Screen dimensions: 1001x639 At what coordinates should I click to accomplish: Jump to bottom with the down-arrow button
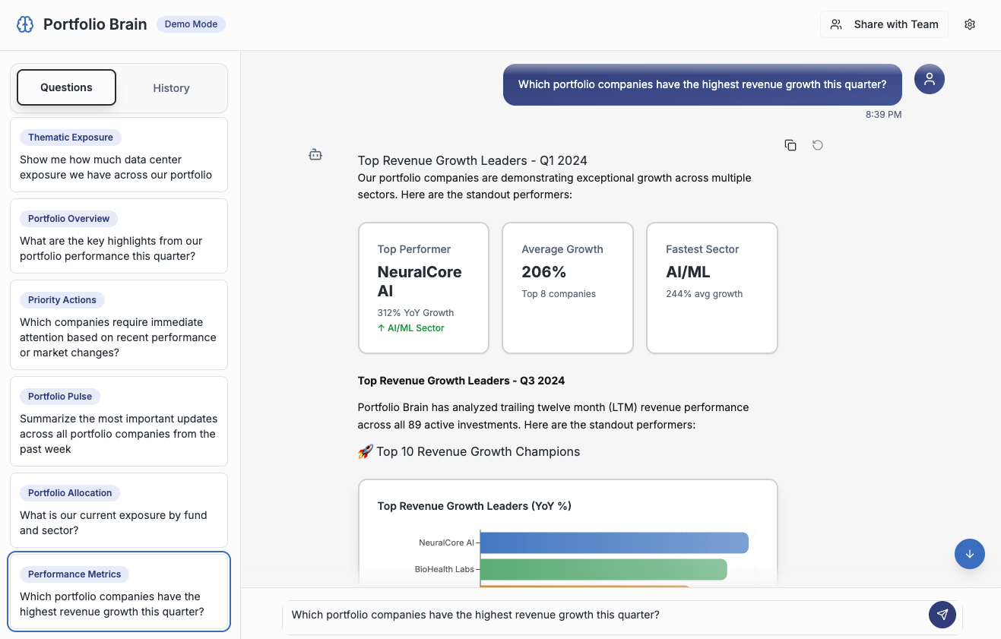970,554
